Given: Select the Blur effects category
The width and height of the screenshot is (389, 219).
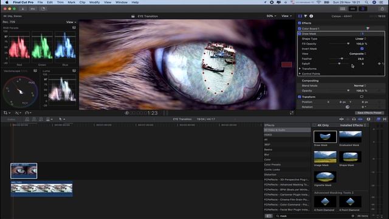Looking at the screenshot, I should point(267,155).
